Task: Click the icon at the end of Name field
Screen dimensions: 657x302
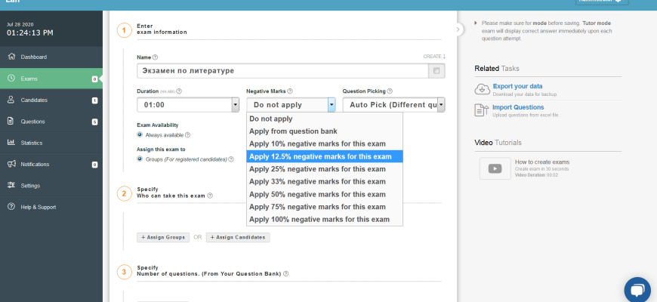Action: (x=436, y=71)
